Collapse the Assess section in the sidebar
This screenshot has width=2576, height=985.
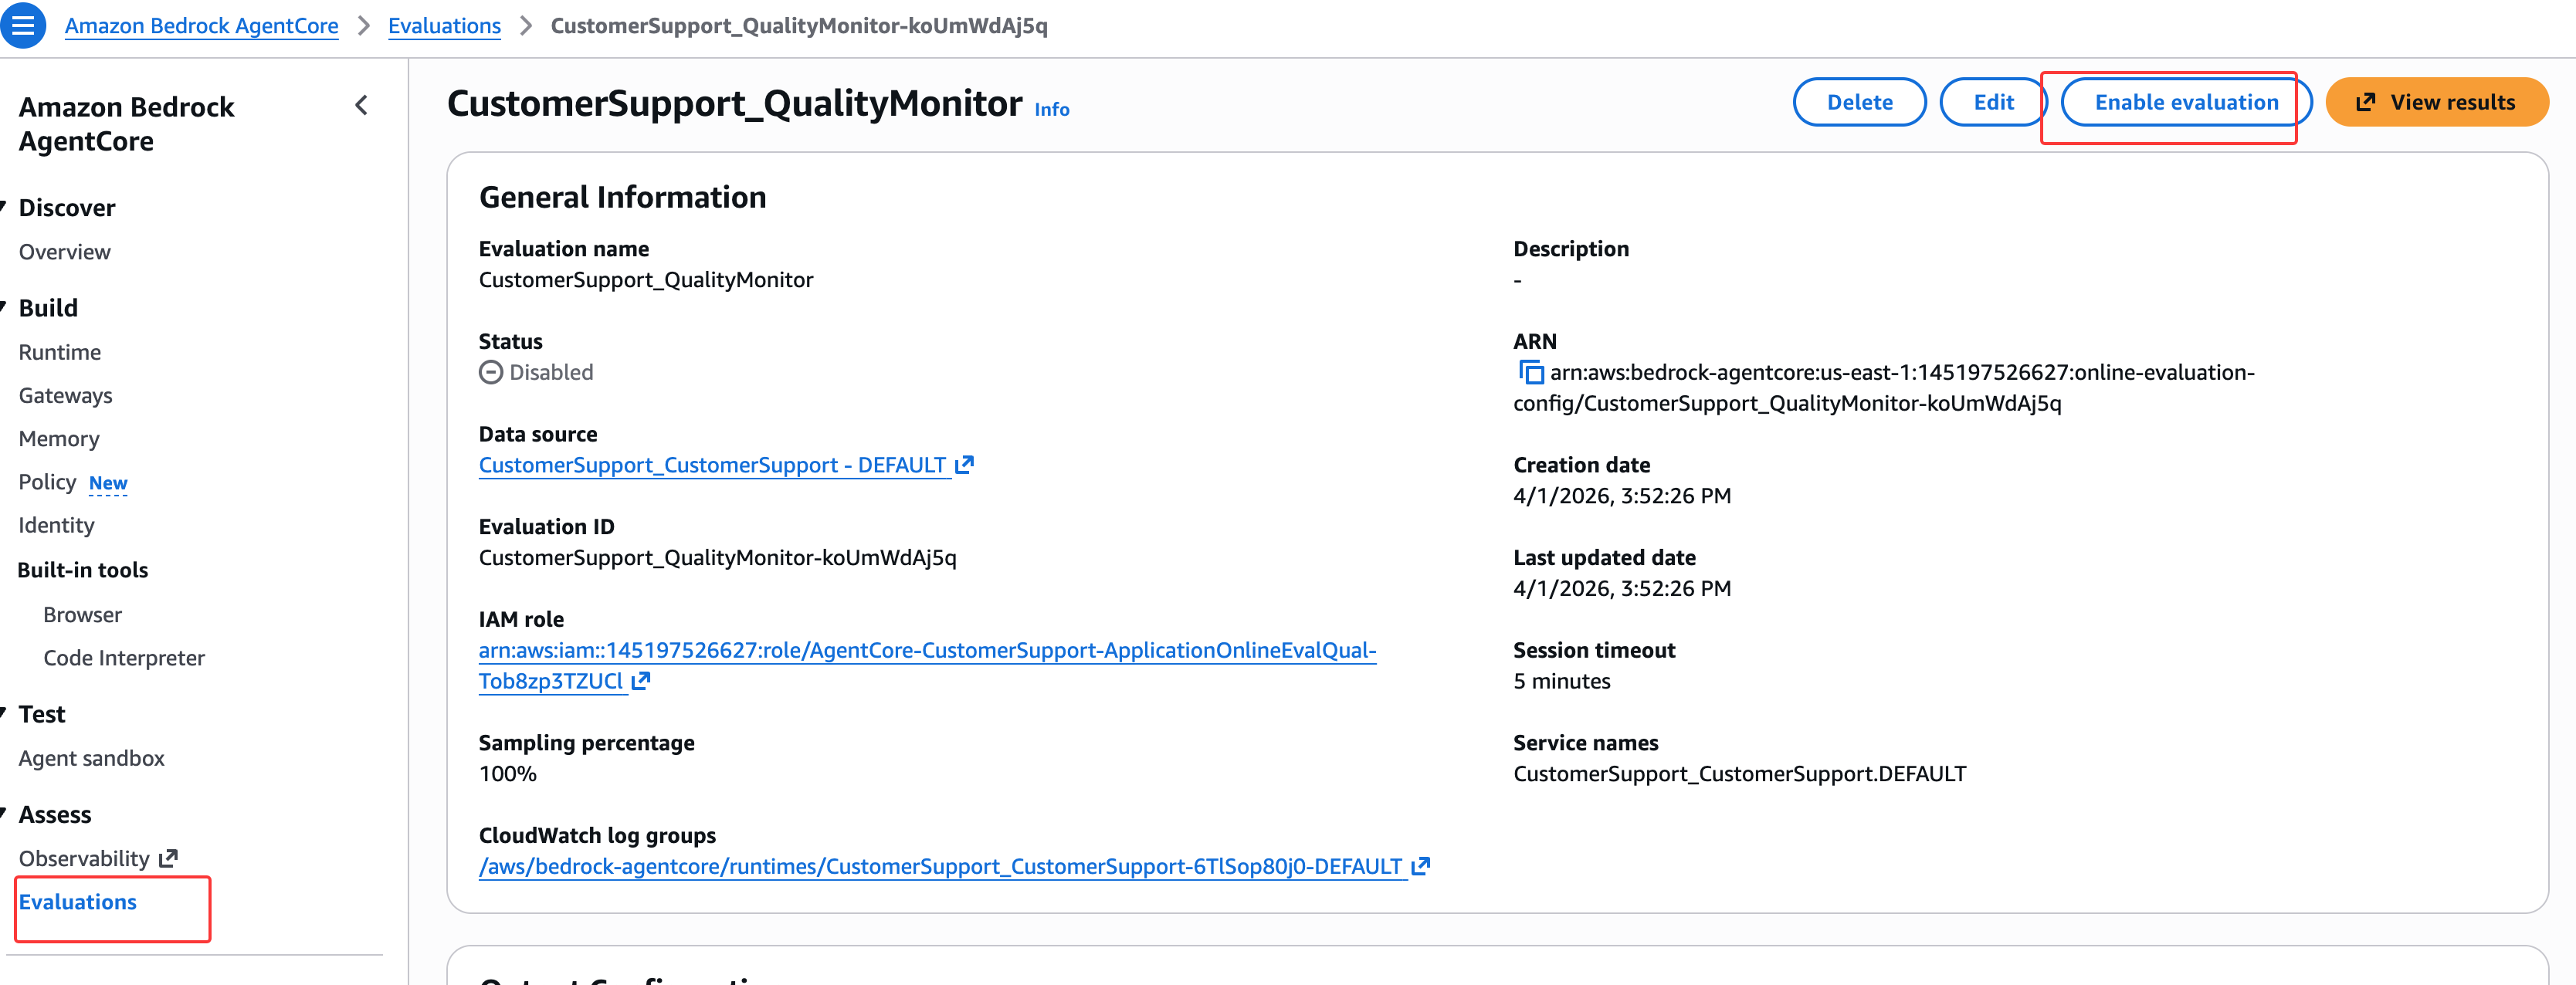(4, 814)
